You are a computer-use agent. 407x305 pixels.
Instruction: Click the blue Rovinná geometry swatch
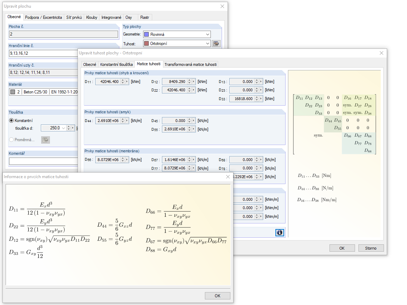146,34
